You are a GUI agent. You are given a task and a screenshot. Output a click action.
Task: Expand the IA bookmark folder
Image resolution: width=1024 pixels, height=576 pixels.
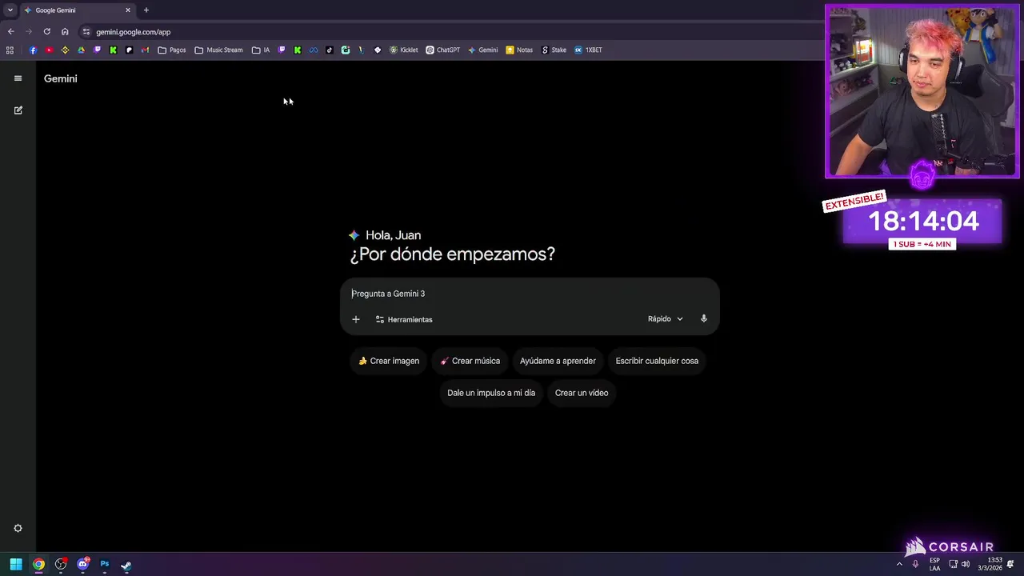coord(261,50)
